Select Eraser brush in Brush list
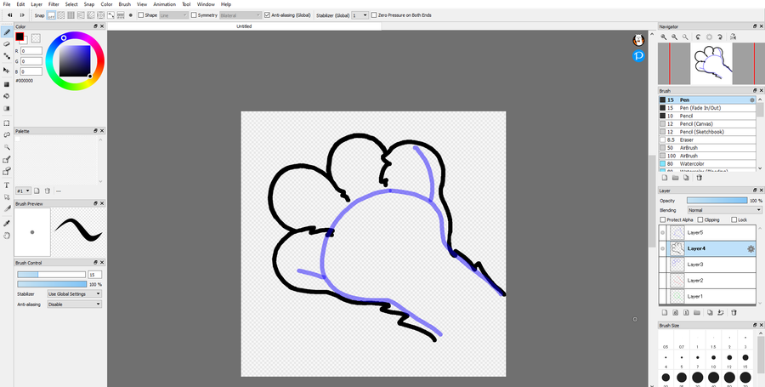The height and width of the screenshot is (387, 765). tap(707, 140)
